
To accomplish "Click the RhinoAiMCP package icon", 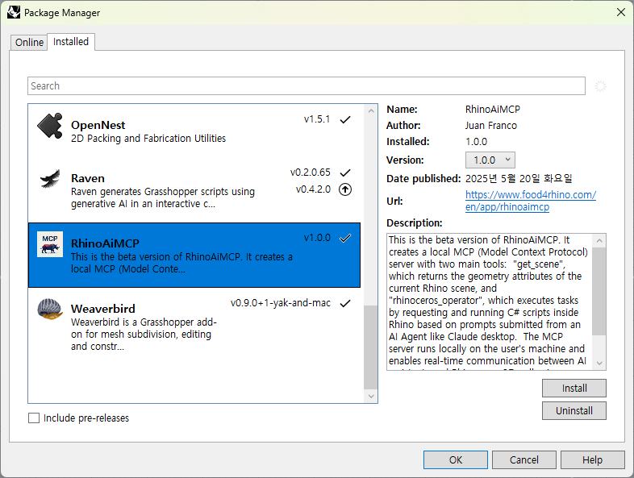I will click(50, 244).
